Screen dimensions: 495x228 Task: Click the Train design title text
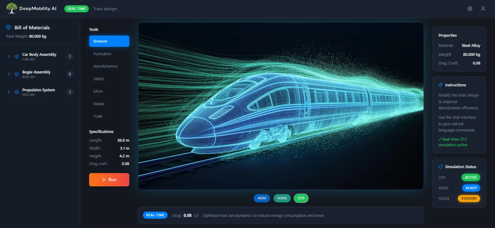click(x=105, y=9)
